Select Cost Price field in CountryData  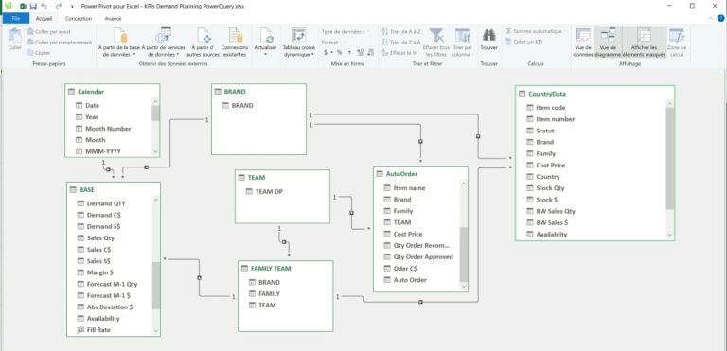pos(550,165)
